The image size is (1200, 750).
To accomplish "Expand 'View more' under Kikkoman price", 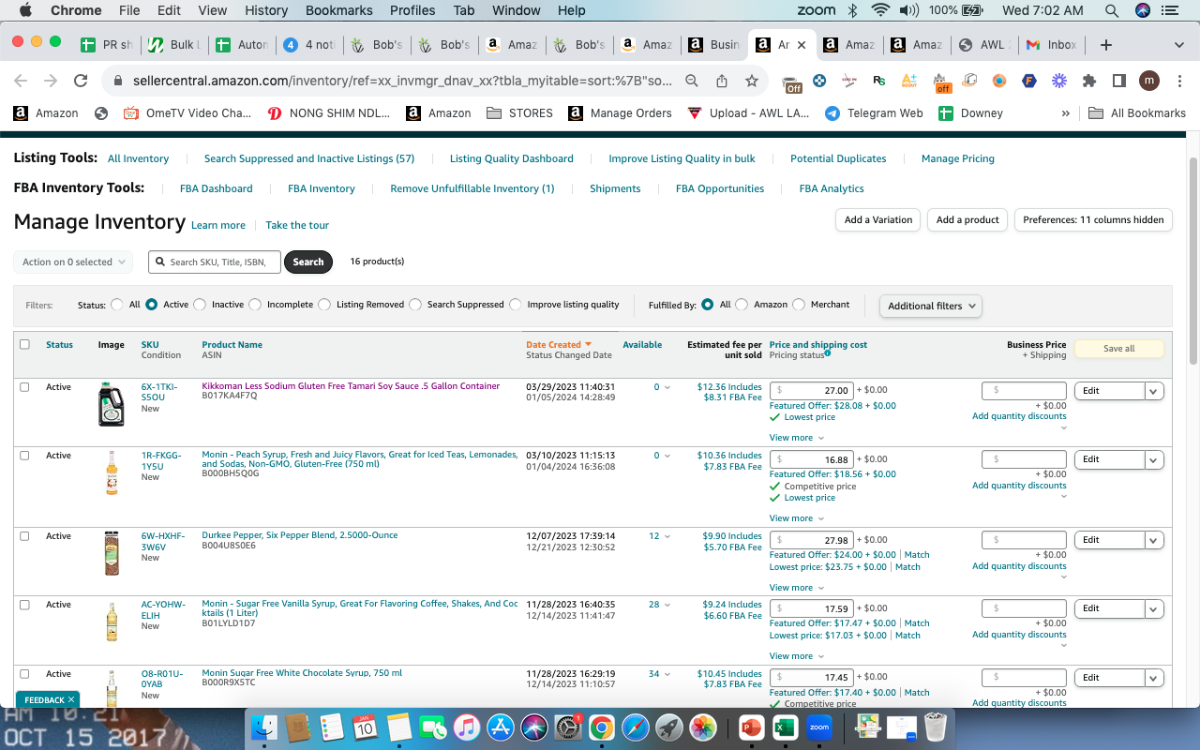I will click(x=797, y=438).
